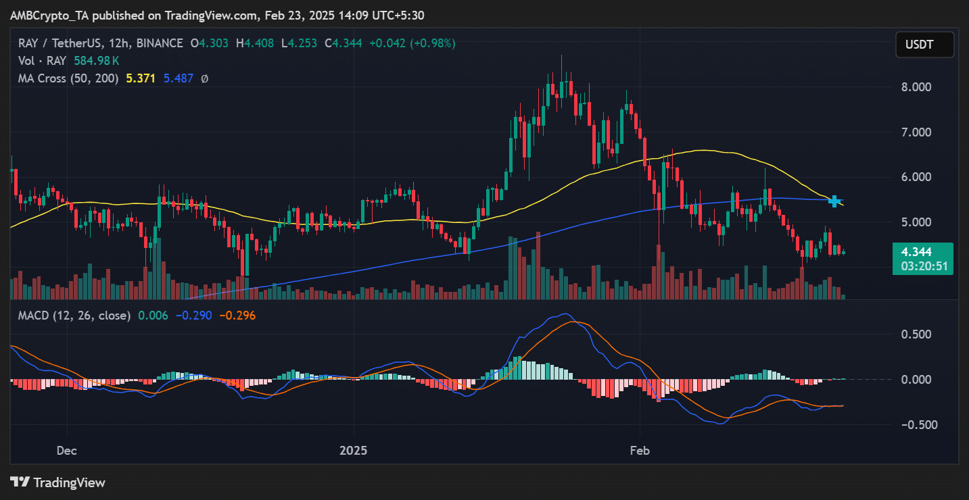Click the change value +0.042 (+0.98%)
This screenshot has width=969, height=500.
pyautogui.click(x=412, y=43)
